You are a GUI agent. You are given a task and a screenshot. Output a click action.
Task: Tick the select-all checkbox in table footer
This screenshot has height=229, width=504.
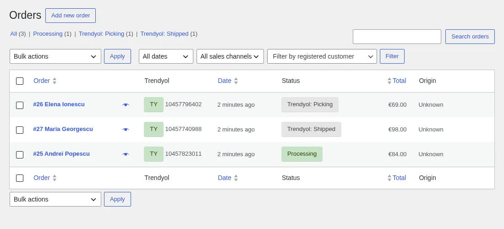pyautogui.click(x=20, y=178)
